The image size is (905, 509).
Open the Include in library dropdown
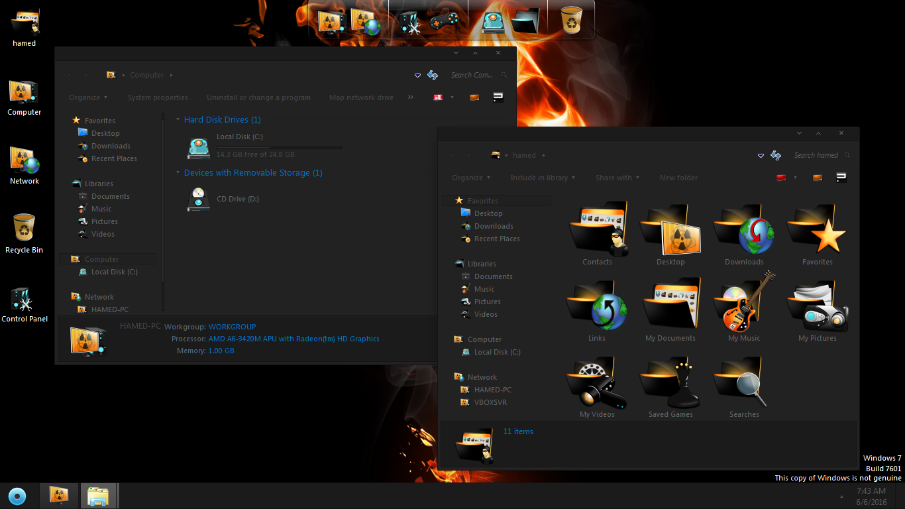coord(543,178)
